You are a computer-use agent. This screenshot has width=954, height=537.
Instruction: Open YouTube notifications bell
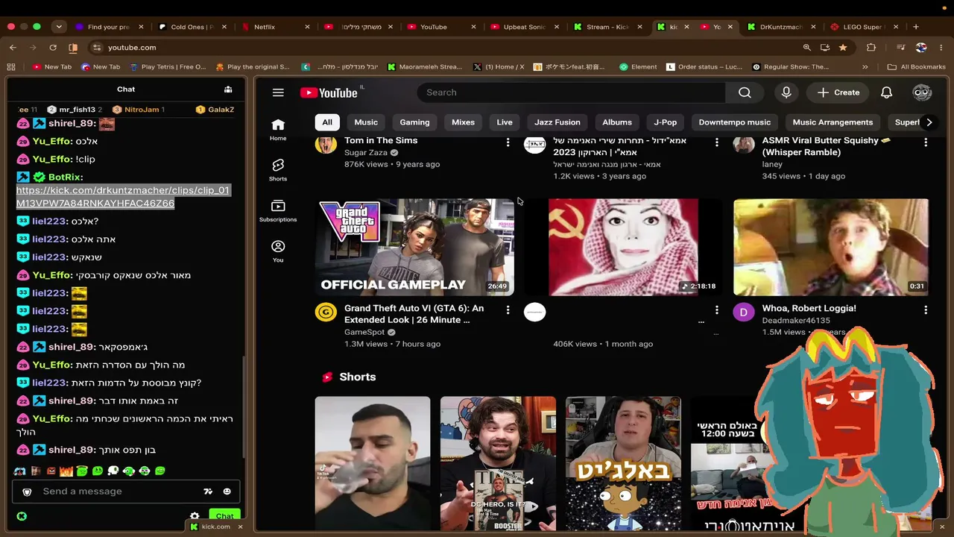click(x=886, y=92)
